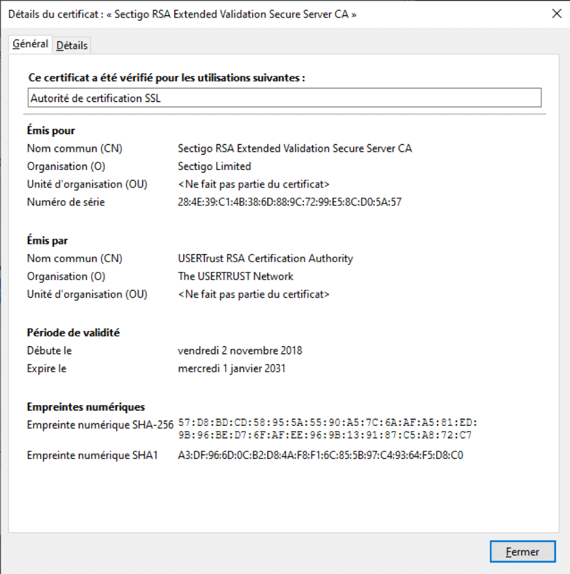Select the Général tab

click(30, 44)
